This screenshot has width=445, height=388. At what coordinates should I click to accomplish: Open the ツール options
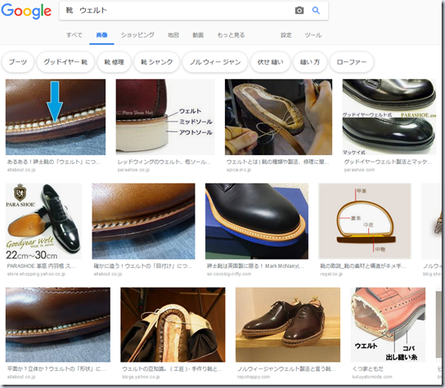313,35
